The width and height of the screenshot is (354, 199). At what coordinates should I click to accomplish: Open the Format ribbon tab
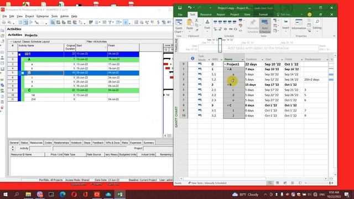tap(263, 14)
